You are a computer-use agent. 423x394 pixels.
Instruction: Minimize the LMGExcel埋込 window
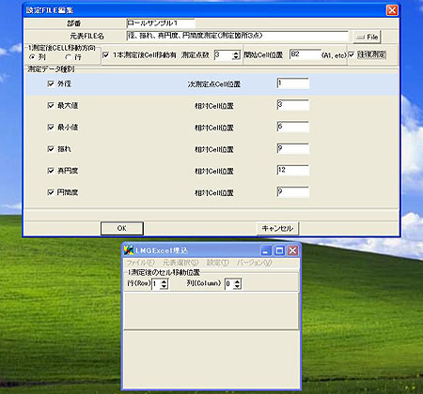pos(266,250)
